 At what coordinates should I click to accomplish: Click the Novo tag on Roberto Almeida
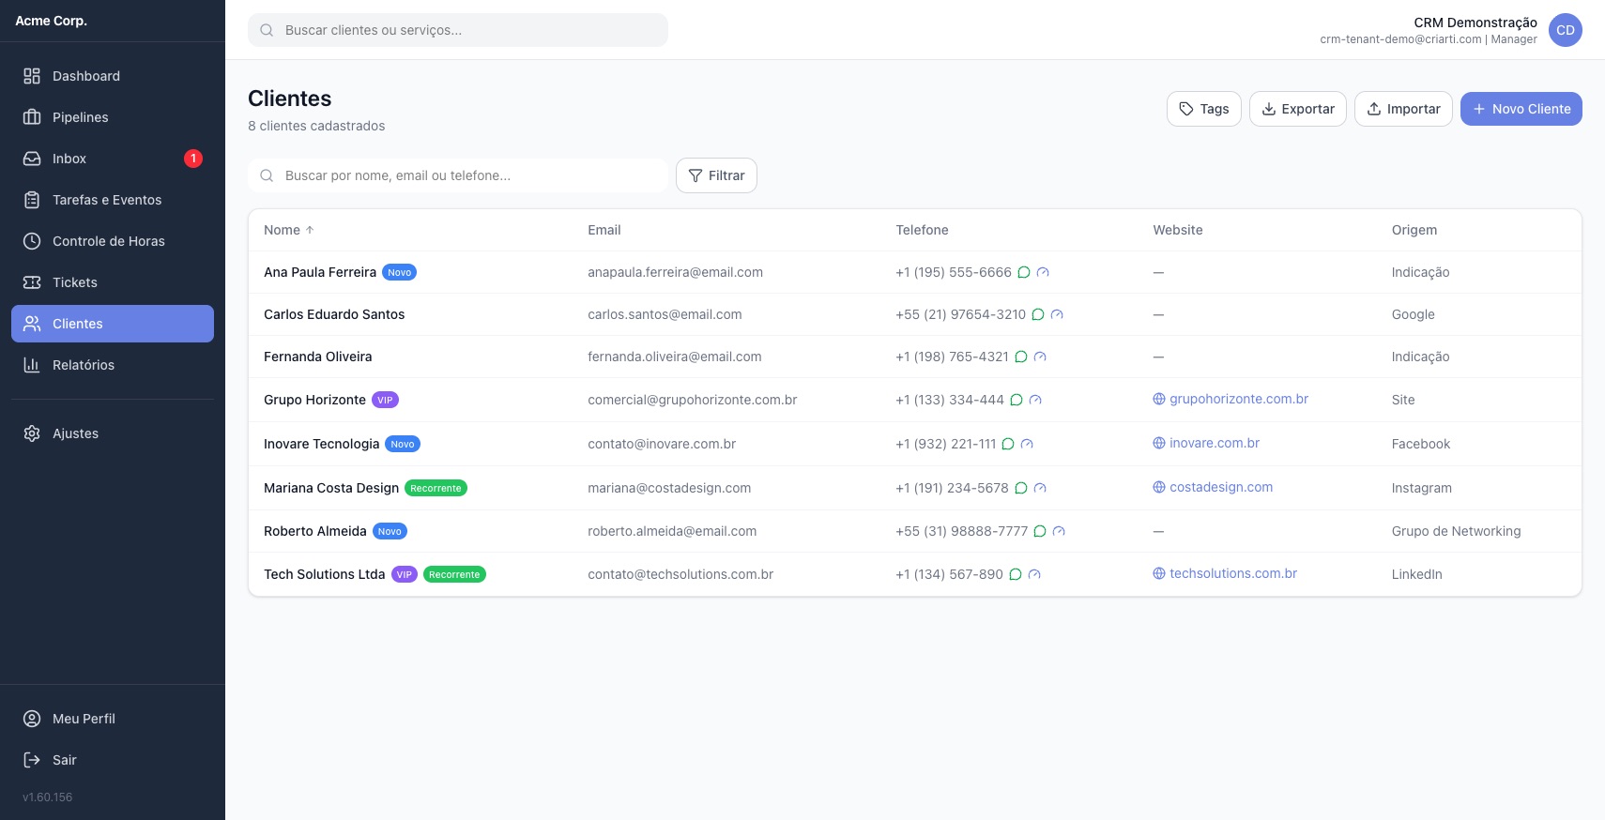click(x=390, y=531)
